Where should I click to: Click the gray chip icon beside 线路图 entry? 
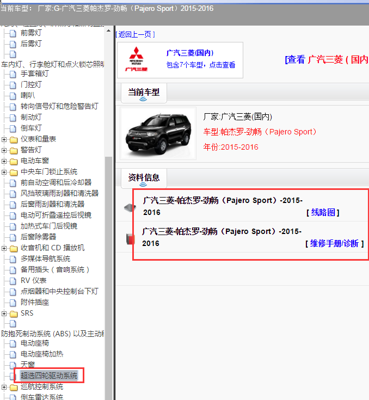130,207
